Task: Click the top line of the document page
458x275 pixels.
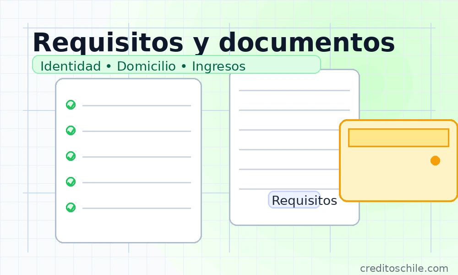Action: coord(294,91)
